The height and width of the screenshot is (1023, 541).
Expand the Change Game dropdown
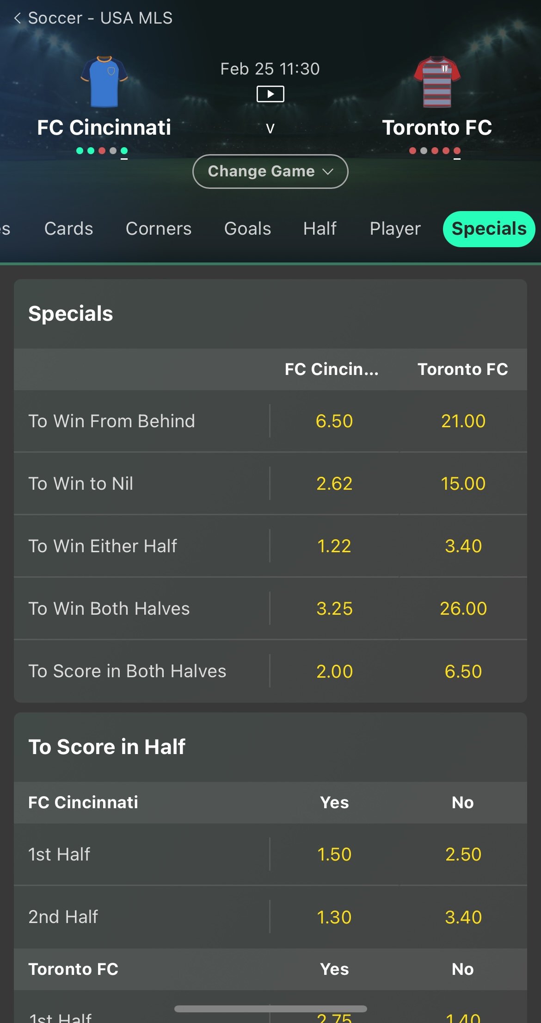(x=270, y=171)
